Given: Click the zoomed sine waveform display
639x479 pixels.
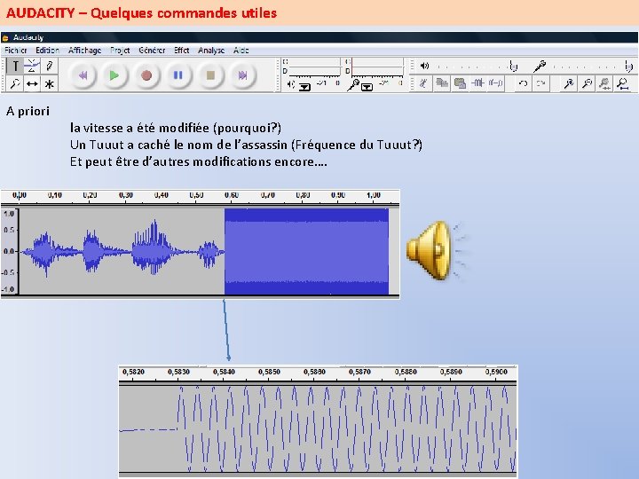Looking at the screenshot, I should pyautogui.click(x=318, y=428).
